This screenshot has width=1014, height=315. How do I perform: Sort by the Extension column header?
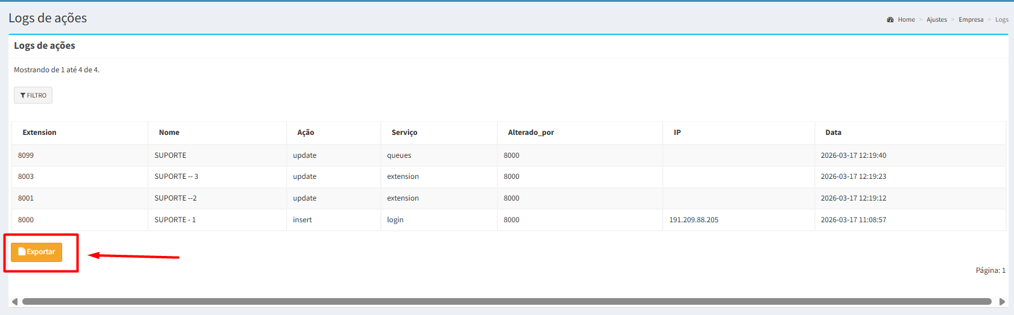tap(39, 133)
